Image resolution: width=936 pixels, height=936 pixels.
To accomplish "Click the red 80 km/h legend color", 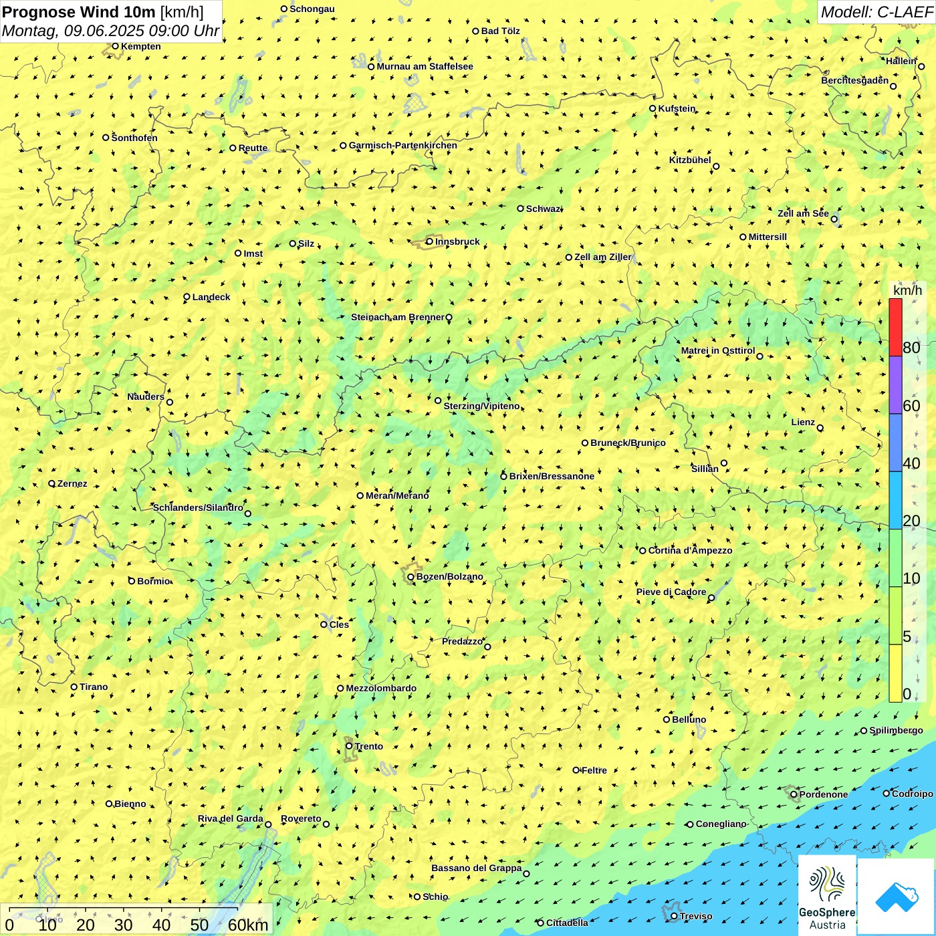I will [x=895, y=327].
